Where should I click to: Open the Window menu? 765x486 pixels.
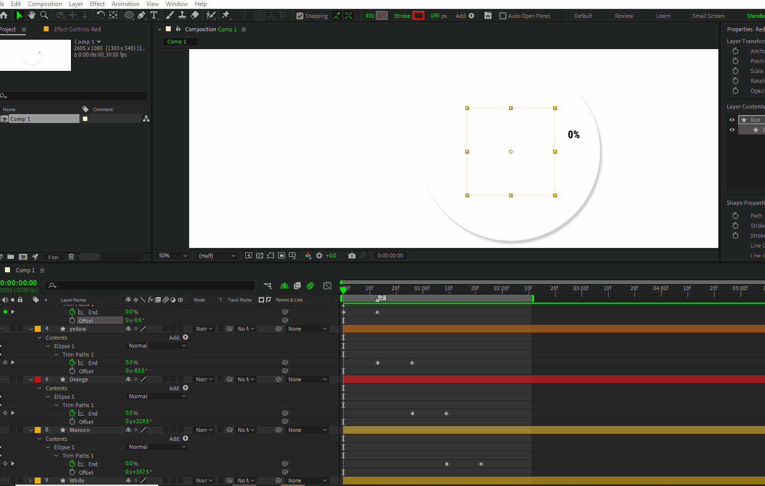pos(177,4)
